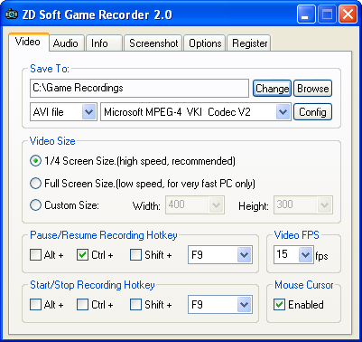Expand the AVI file format dropdown
This screenshot has width=362, height=342.
point(88,112)
